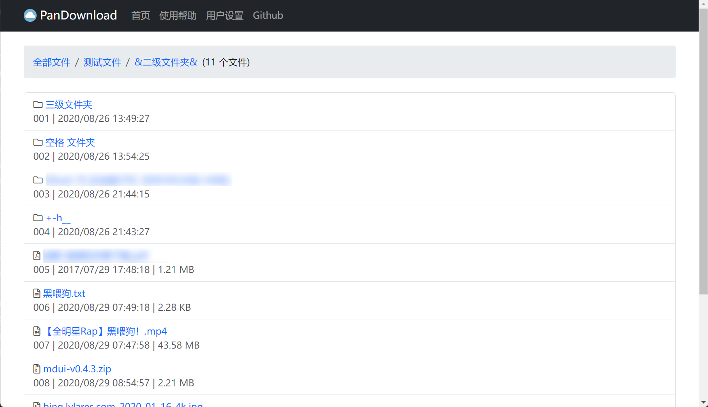The image size is (708, 407).
Task: Download mdui-v0.4.3.zip by clicking its link
Action: pyautogui.click(x=77, y=368)
